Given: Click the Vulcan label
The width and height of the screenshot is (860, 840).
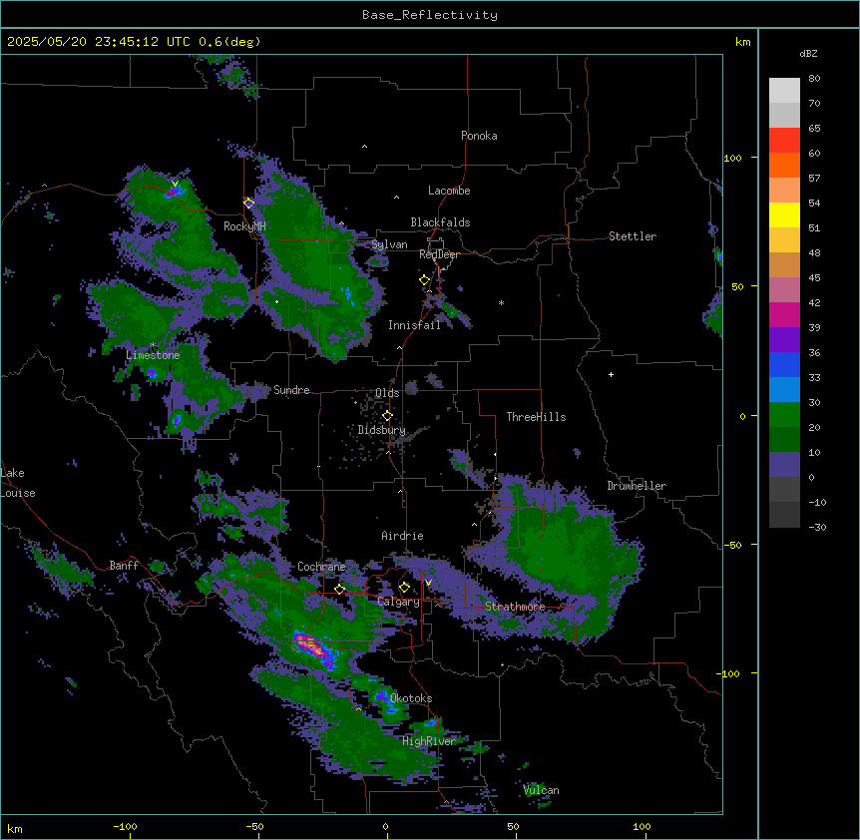Looking at the screenshot, I should (542, 790).
